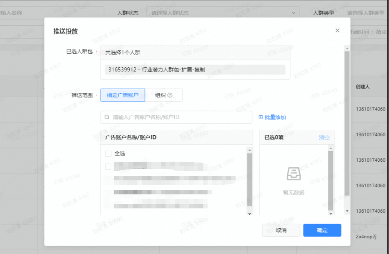
Task: Click the help icon next to 组织
Action: [x=170, y=95]
